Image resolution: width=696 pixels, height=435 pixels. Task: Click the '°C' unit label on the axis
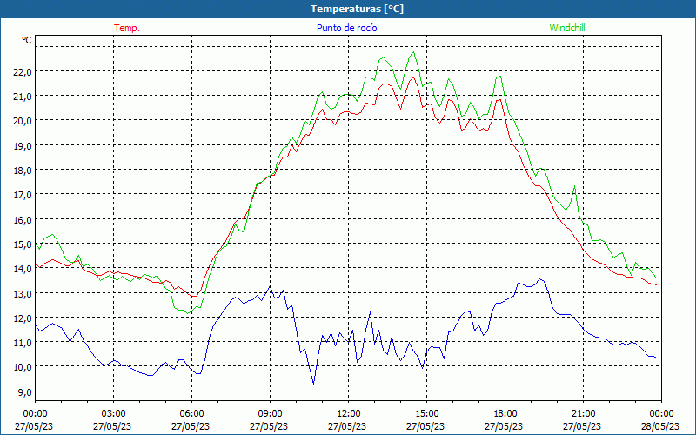click(x=27, y=40)
